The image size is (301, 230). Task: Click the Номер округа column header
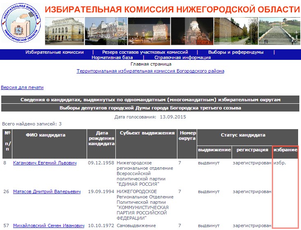[187, 136]
